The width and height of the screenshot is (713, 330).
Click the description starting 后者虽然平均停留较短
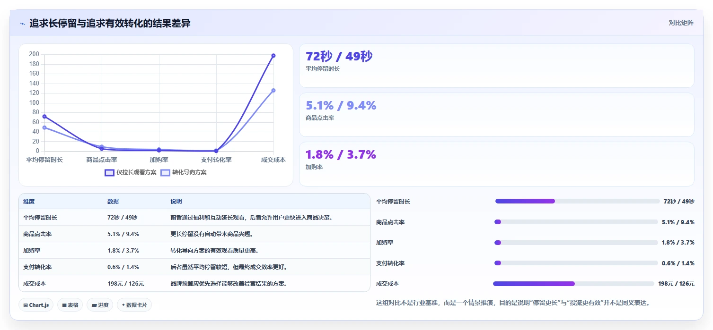[x=229, y=267]
